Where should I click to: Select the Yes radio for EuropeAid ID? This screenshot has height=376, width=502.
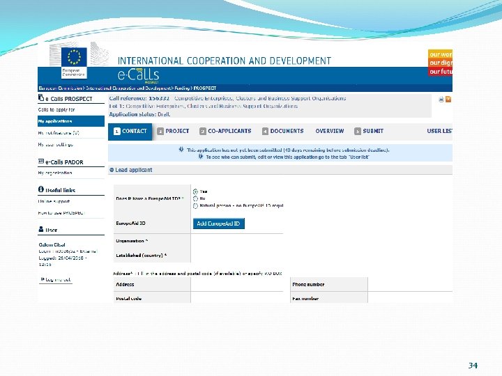pos(195,191)
